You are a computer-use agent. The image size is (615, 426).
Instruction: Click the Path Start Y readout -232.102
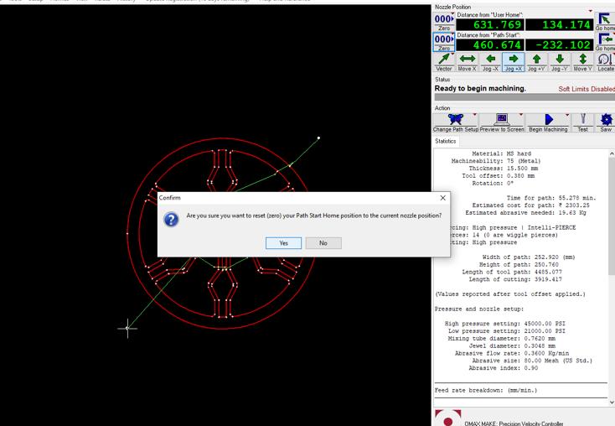559,44
